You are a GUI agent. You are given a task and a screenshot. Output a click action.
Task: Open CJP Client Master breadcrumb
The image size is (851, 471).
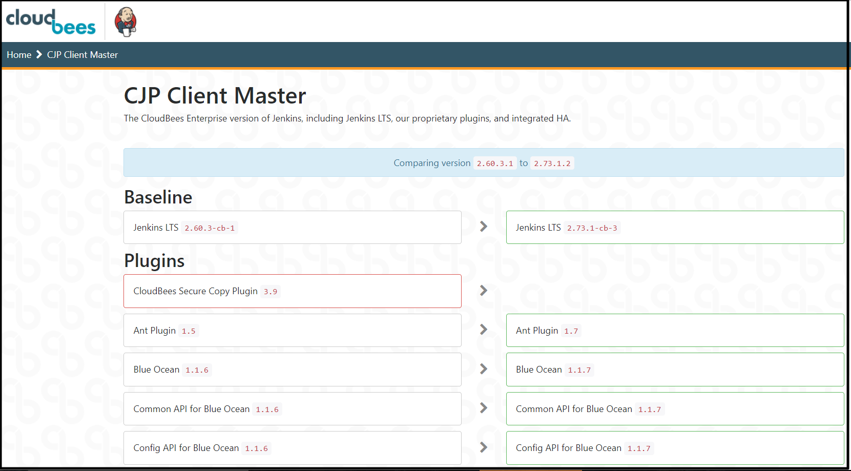[x=82, y=55]
